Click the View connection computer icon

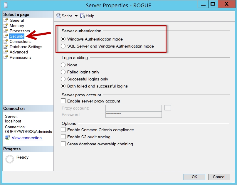(7, 137)
